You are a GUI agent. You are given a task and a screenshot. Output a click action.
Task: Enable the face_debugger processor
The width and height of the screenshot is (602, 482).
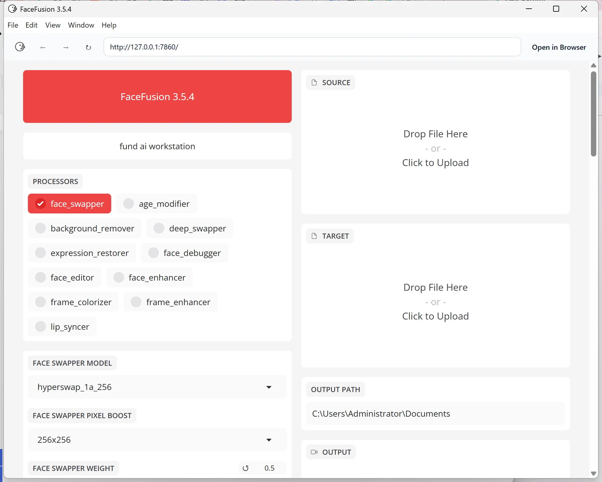[x=184, y=253]
